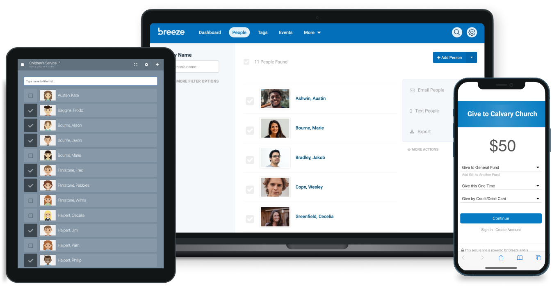552x286 pixels.
Task: Check in Austen, Kate on tablet
Action: pos(31,96)
